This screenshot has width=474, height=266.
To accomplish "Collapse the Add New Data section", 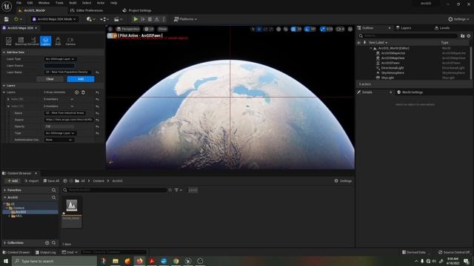I will 4,52.
